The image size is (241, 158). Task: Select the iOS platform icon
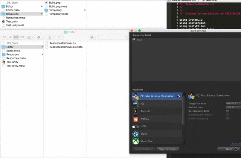coord(136,104)
